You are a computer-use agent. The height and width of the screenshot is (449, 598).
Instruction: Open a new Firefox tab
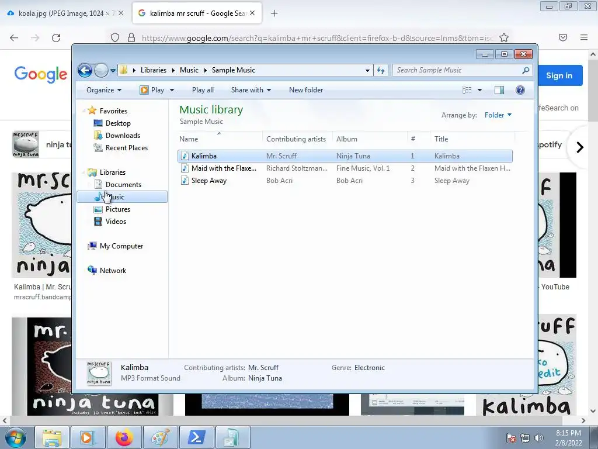(x=274, y=13)
